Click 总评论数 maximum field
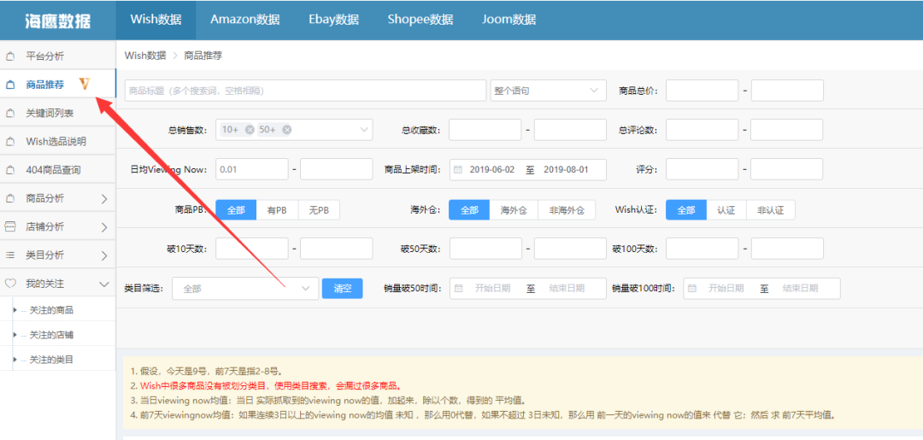 click(x=786, y=129)
